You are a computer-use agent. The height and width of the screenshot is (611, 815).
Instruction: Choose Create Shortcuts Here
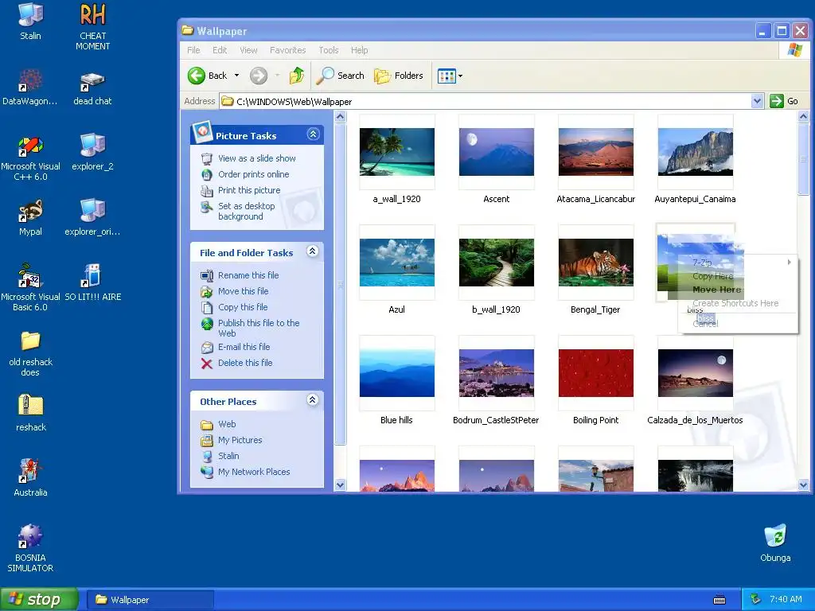click(x=738, y=303)
